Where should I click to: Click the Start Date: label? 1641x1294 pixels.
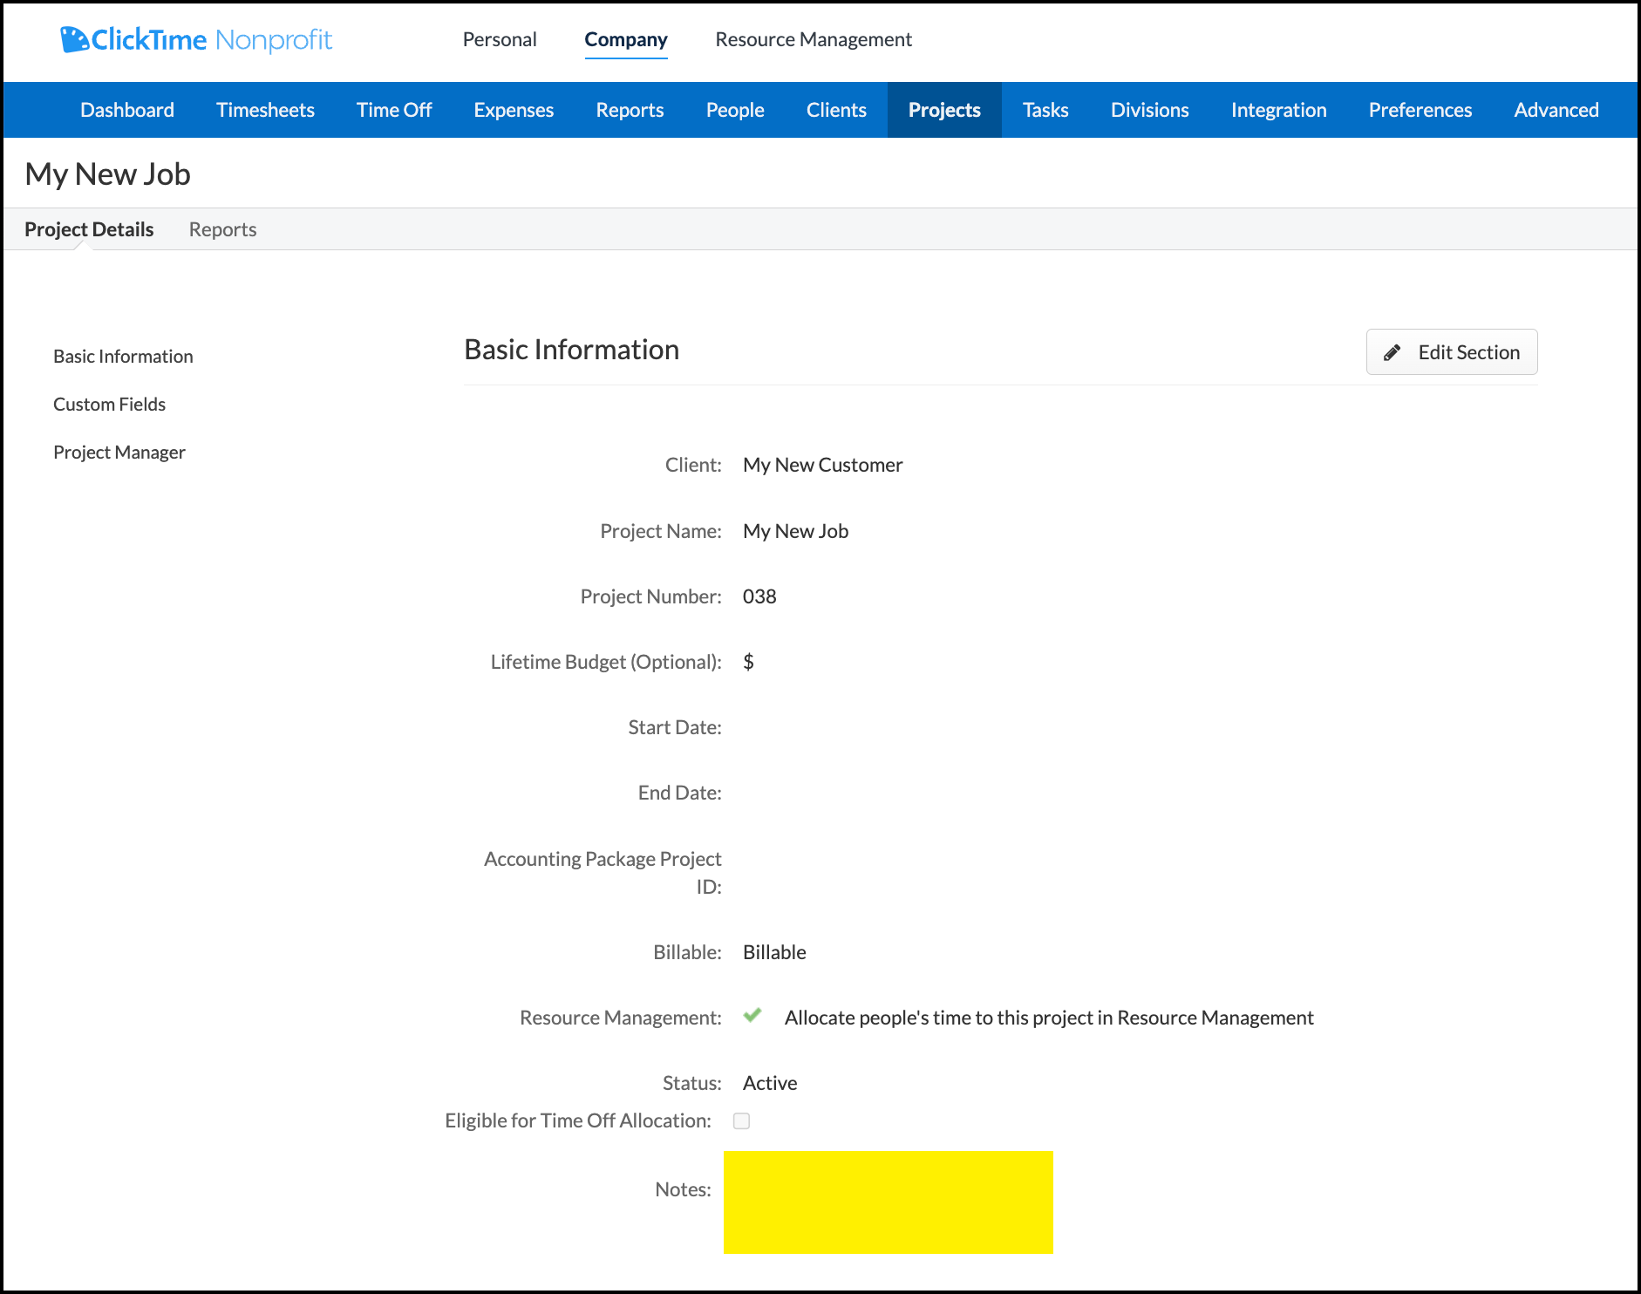(675, 727)
